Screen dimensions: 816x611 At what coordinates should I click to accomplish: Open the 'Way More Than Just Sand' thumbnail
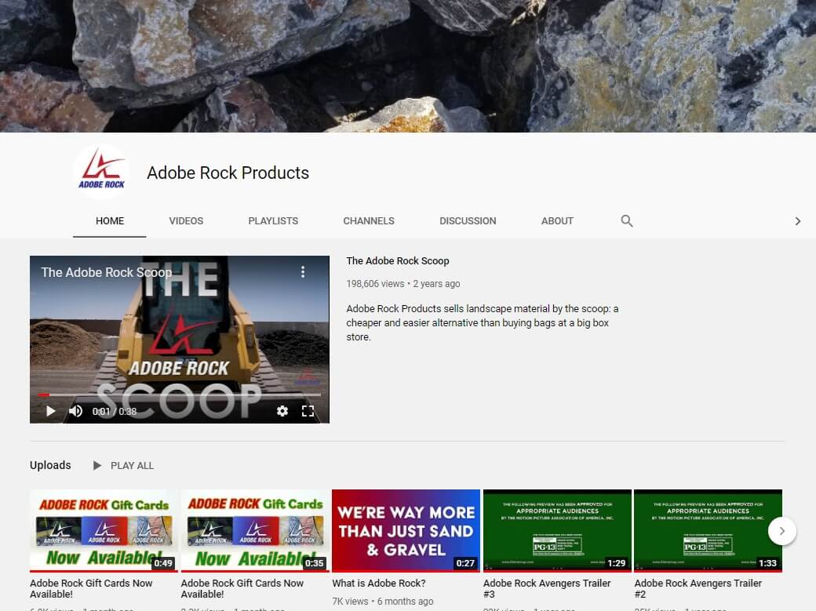406,530
